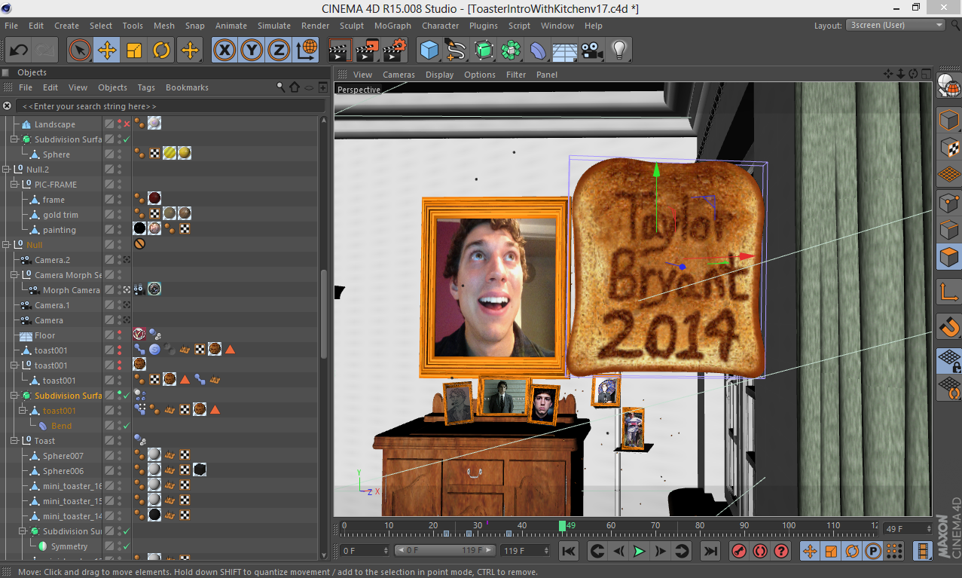Activate the Rotate tool in top toolbar
962x578 pixels.
coord(161,50)
